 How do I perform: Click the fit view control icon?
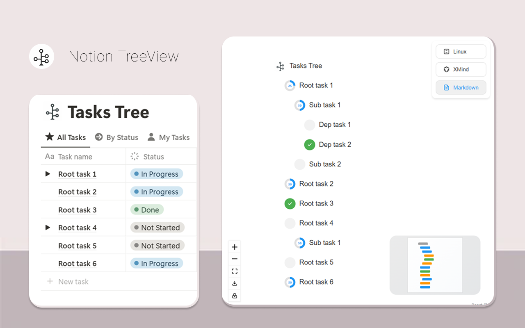(235, 271)
